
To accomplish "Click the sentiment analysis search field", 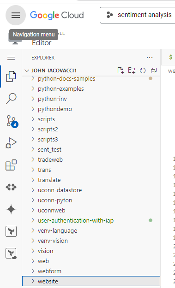I will click(138, 15).
